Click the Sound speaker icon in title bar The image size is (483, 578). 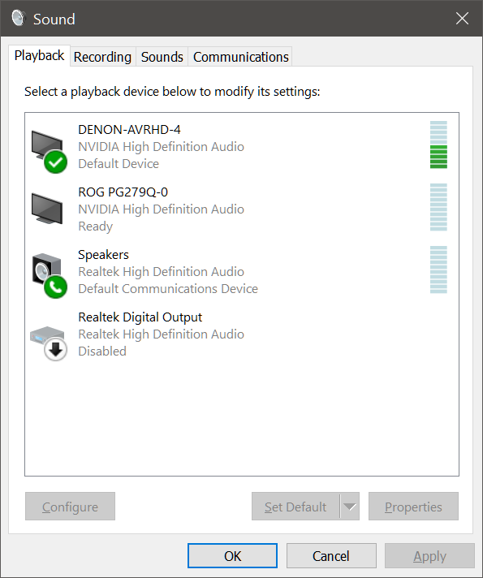coord(18,18)
